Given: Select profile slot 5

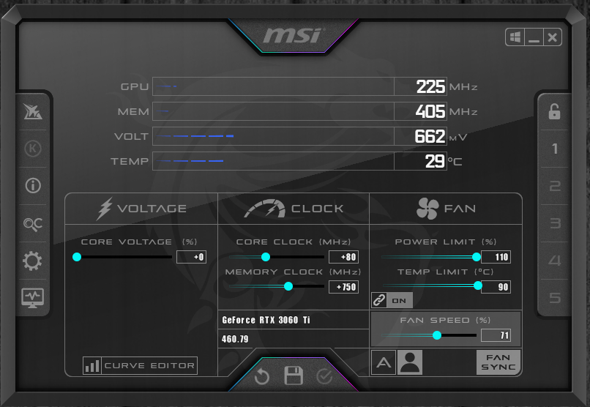Looking at the screenshot, I should [x=554, y=298].
